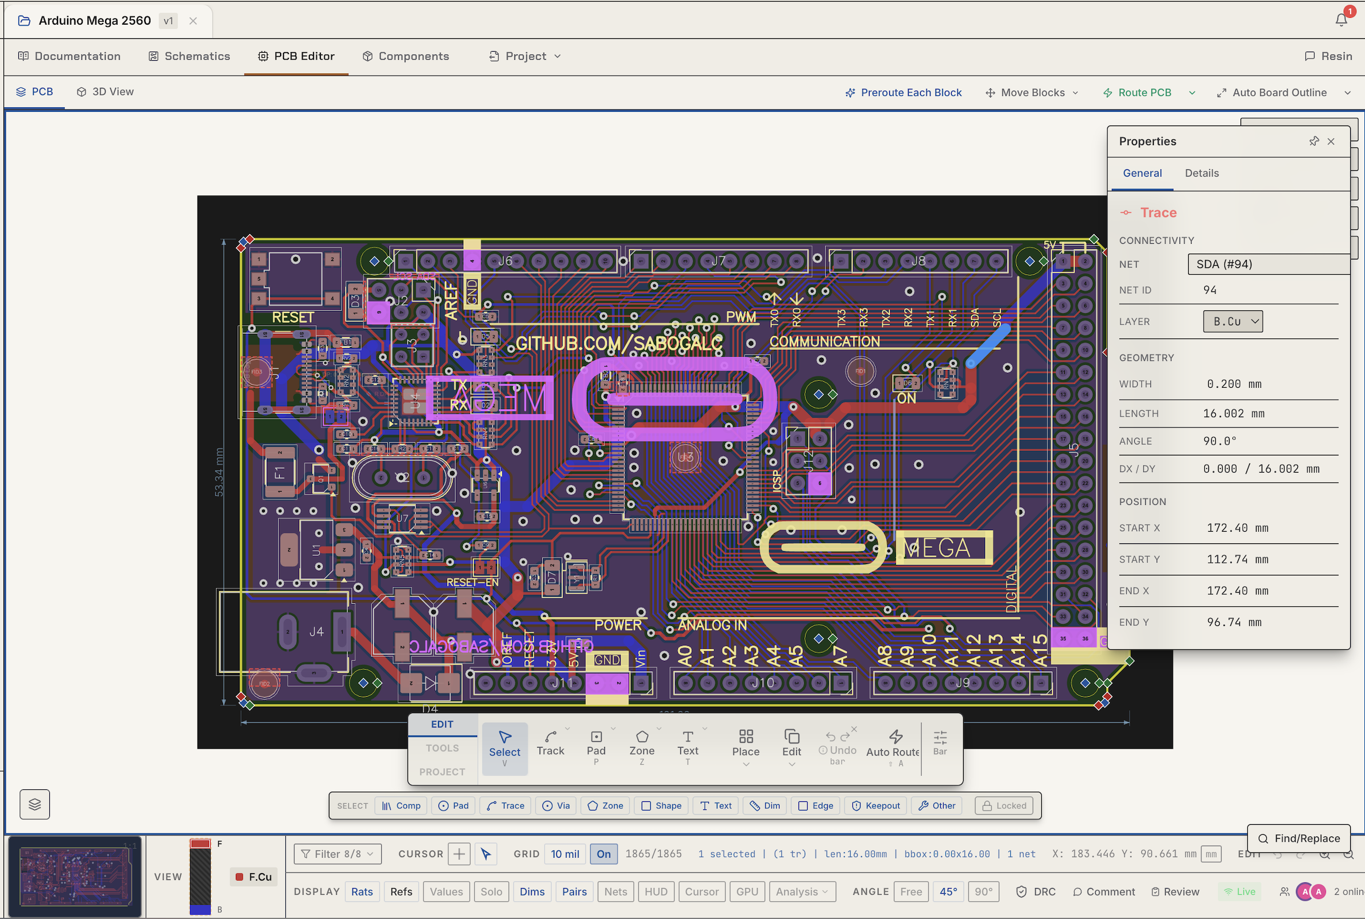Click the 10 mil grid size
1365x919 pixels.
coord(565,854)
